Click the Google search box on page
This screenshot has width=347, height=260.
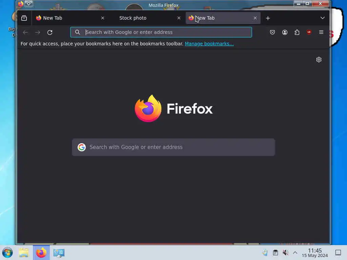click(173, 147)
